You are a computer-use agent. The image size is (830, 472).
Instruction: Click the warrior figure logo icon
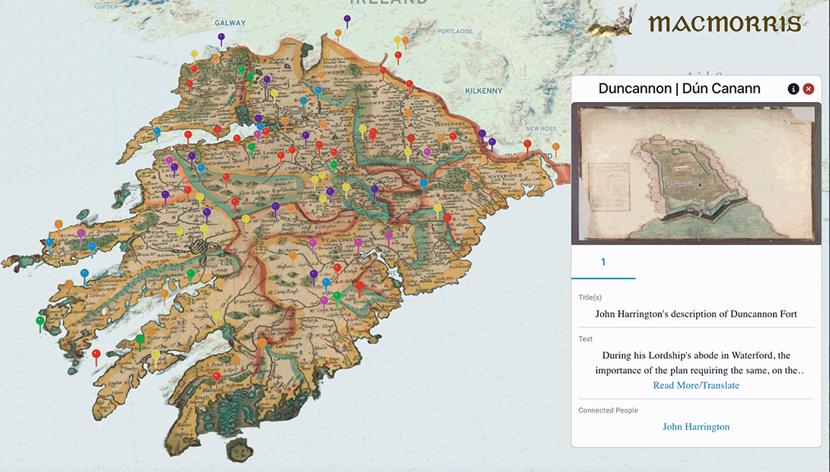point(613,21)
